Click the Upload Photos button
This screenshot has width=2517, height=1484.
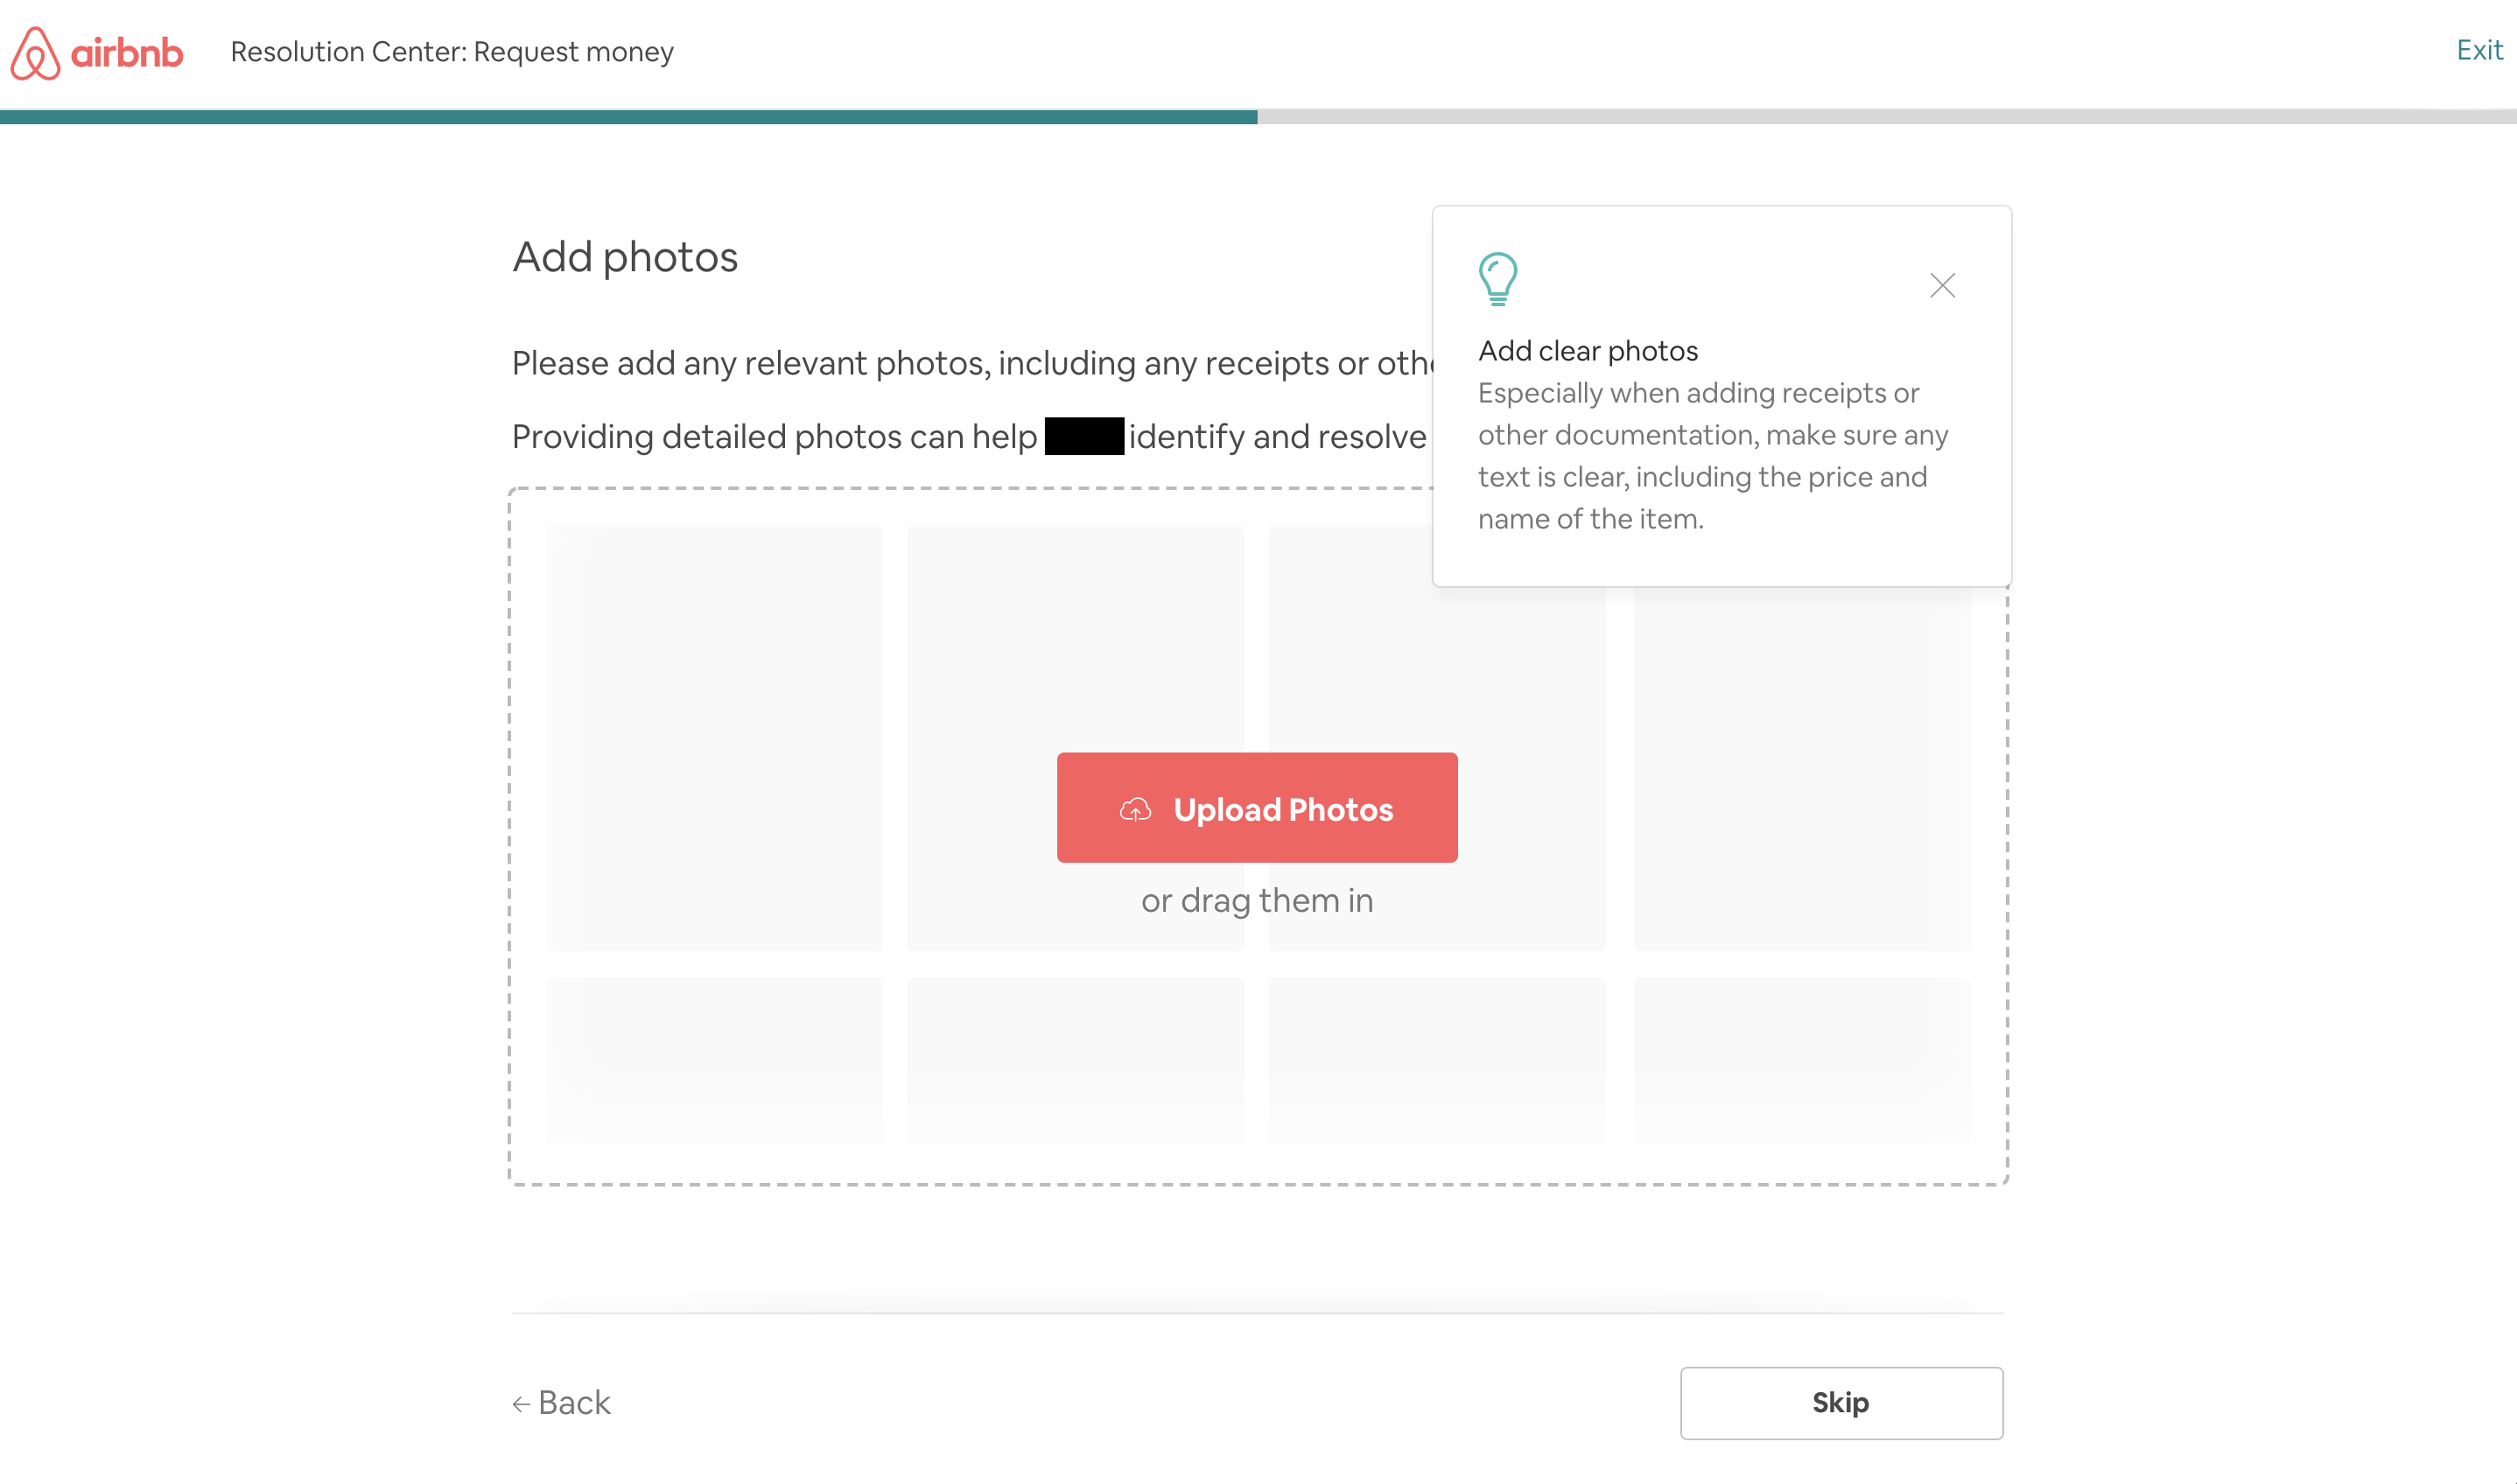point(1258,808)
